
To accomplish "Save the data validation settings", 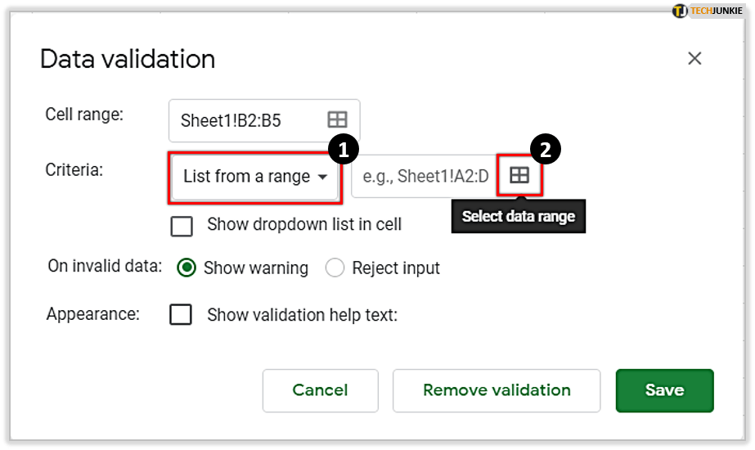I will point(664,390).
